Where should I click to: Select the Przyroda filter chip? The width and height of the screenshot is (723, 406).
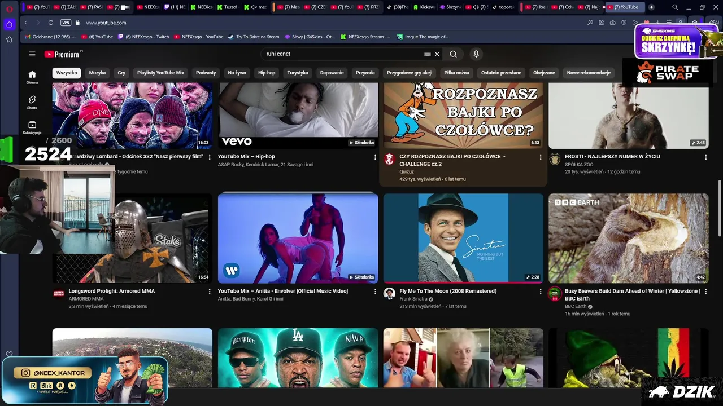coord(365,73)
